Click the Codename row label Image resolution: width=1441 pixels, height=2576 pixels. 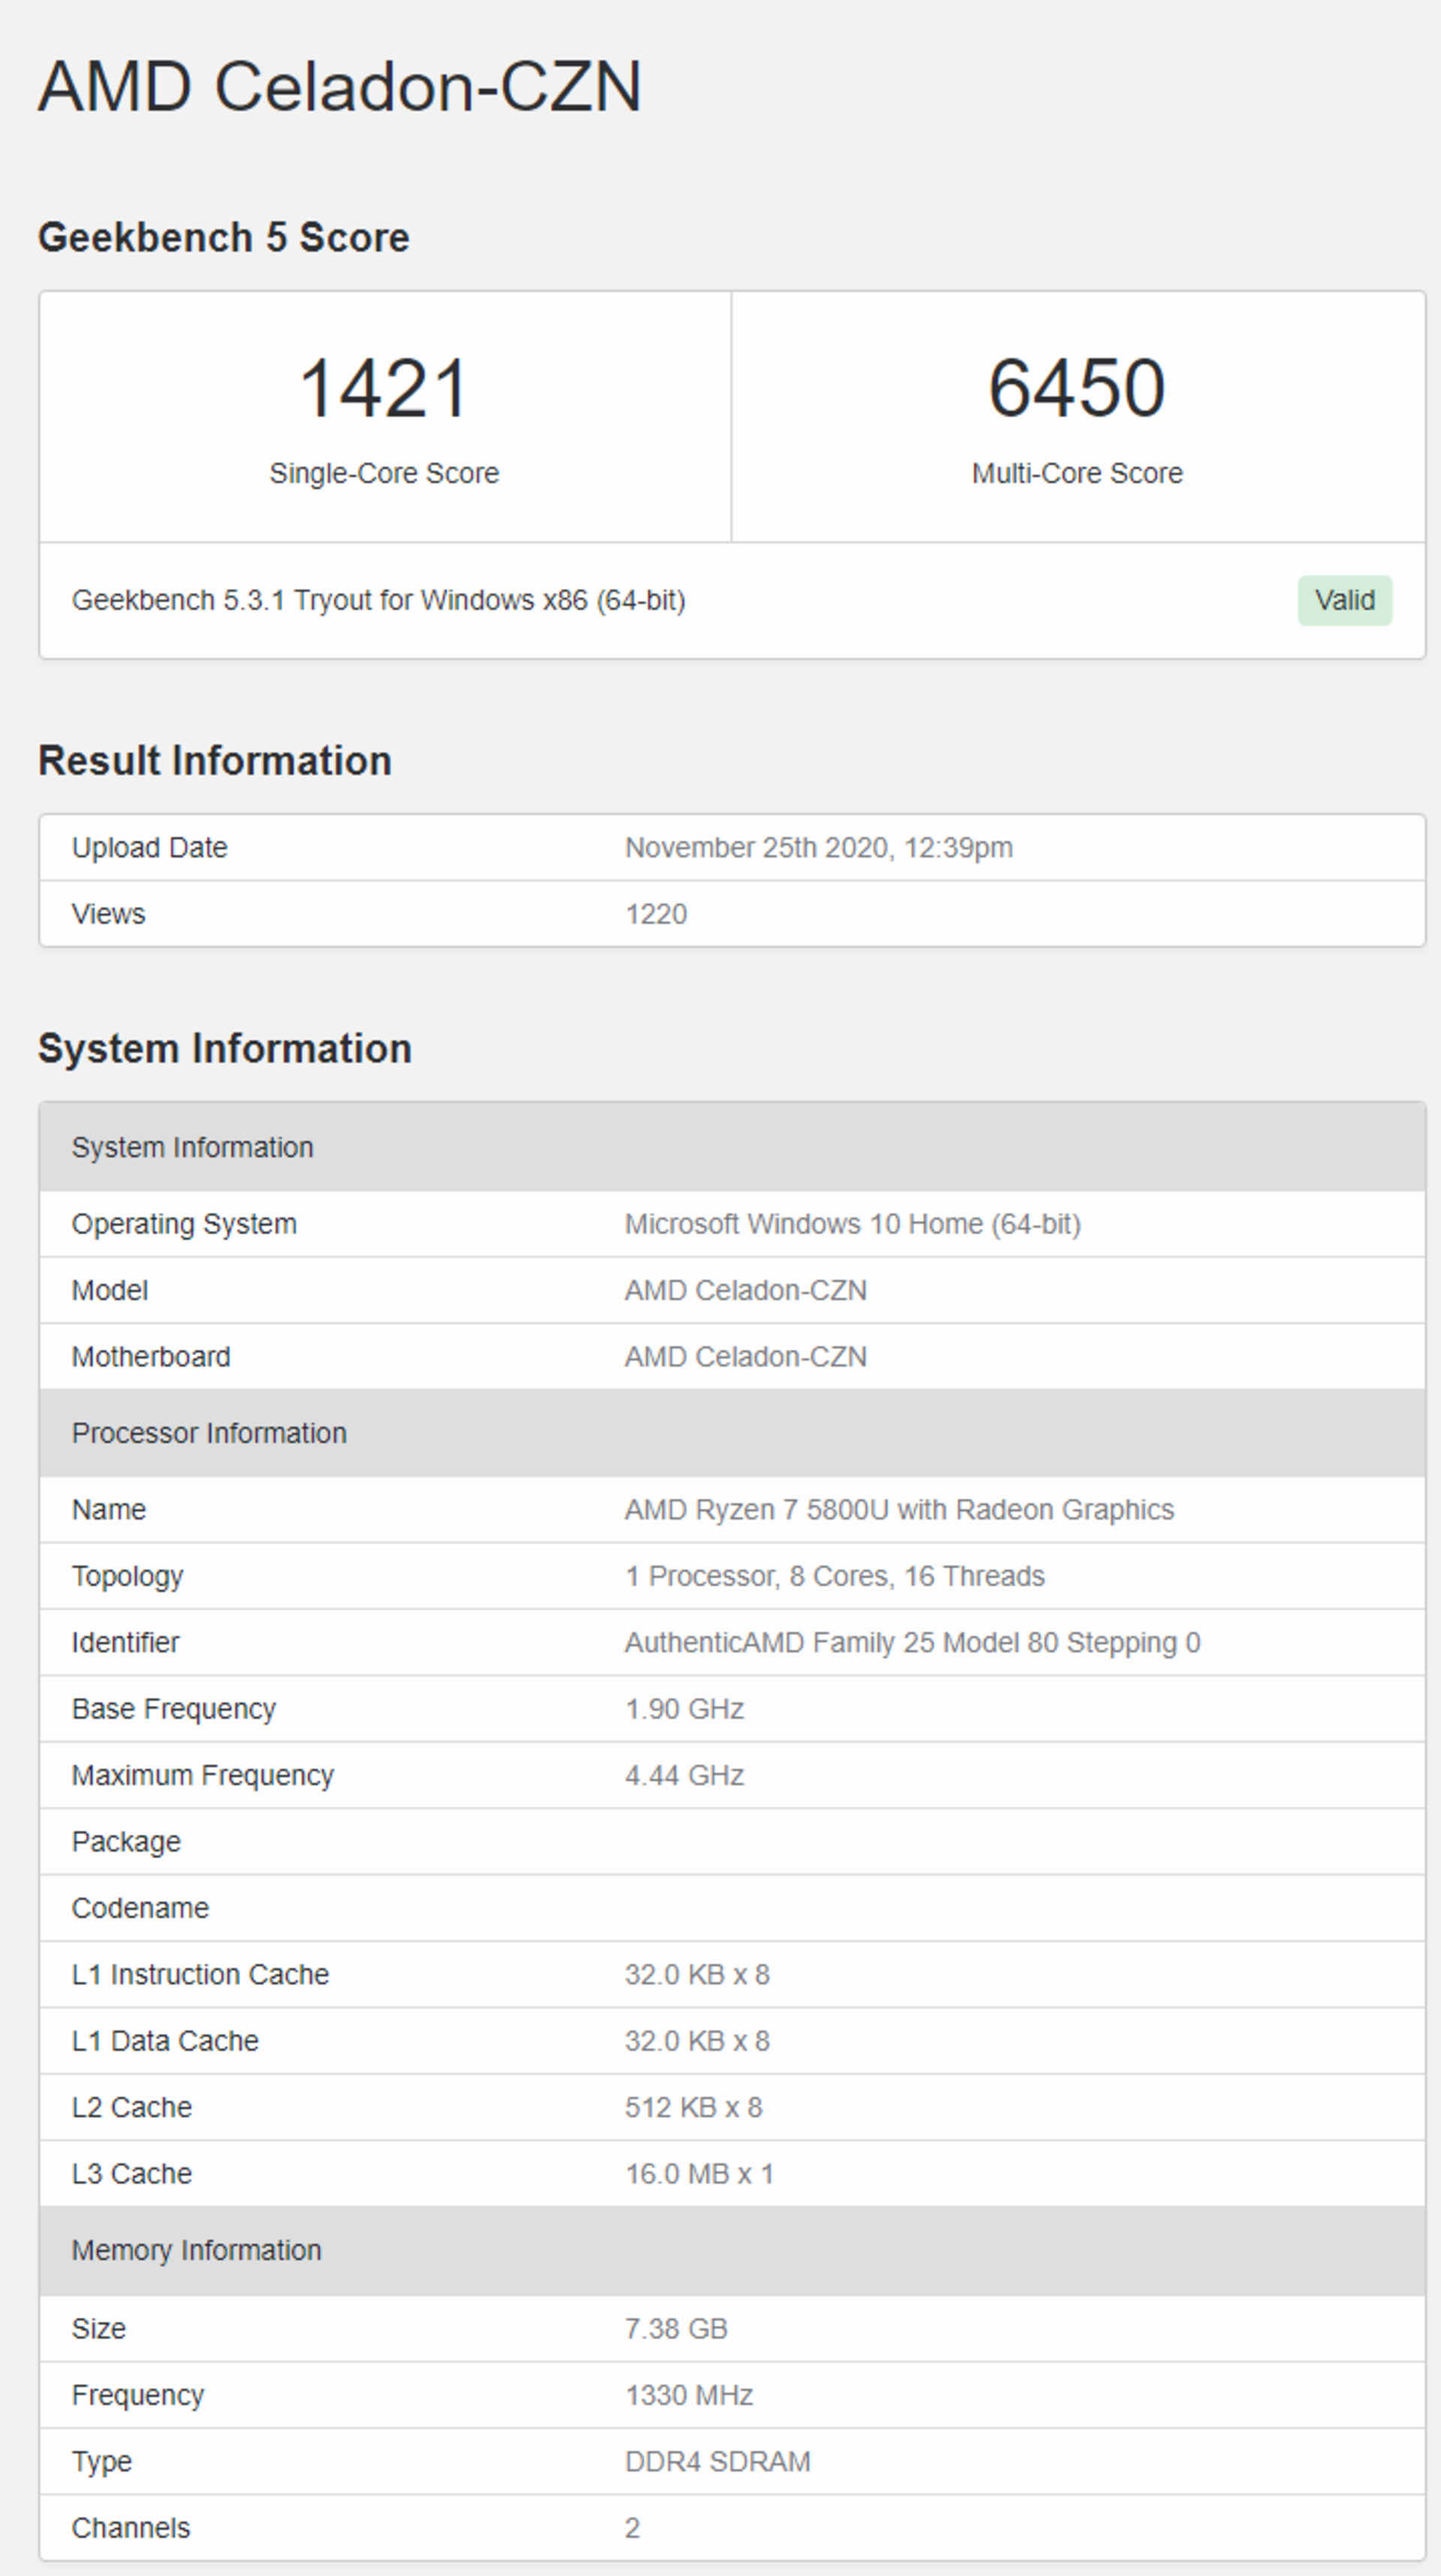pyautogui.click(x=140, y=1908)
